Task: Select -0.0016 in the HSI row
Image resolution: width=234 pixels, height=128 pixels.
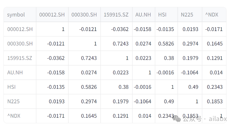Action: [142, 87]
